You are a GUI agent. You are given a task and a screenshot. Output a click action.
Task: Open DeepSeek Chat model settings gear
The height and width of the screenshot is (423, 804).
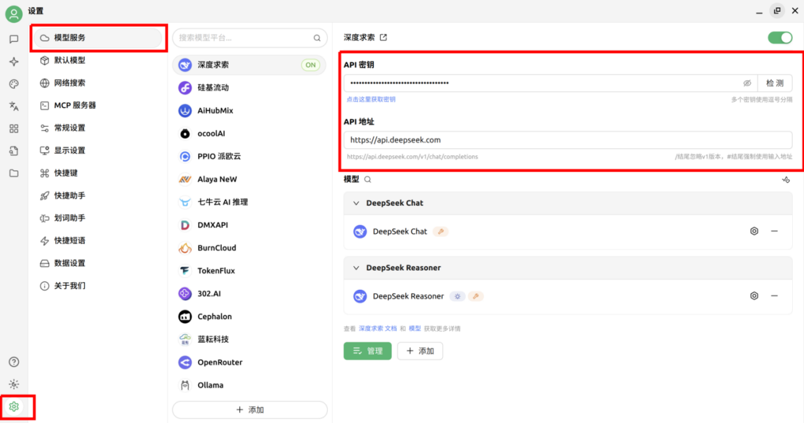[754, 232]
